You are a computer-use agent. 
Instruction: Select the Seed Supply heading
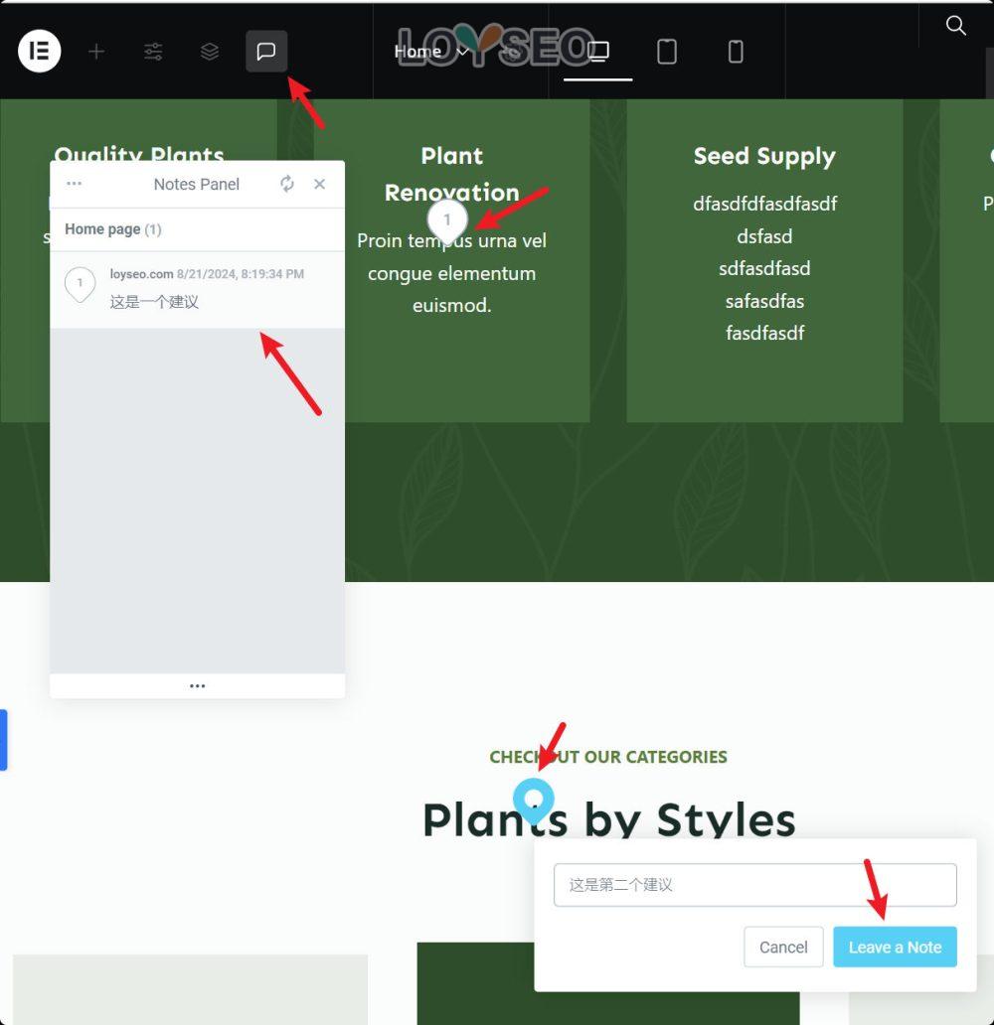(x=764, y=156)
